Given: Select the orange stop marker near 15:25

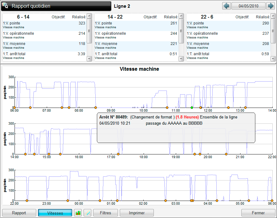Looking at the screenshot, I should [60, 154].
